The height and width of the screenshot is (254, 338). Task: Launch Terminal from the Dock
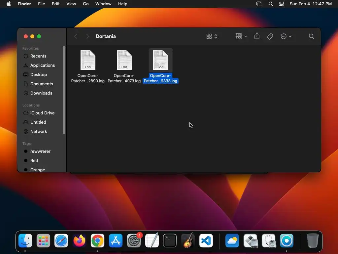point(170,241)
